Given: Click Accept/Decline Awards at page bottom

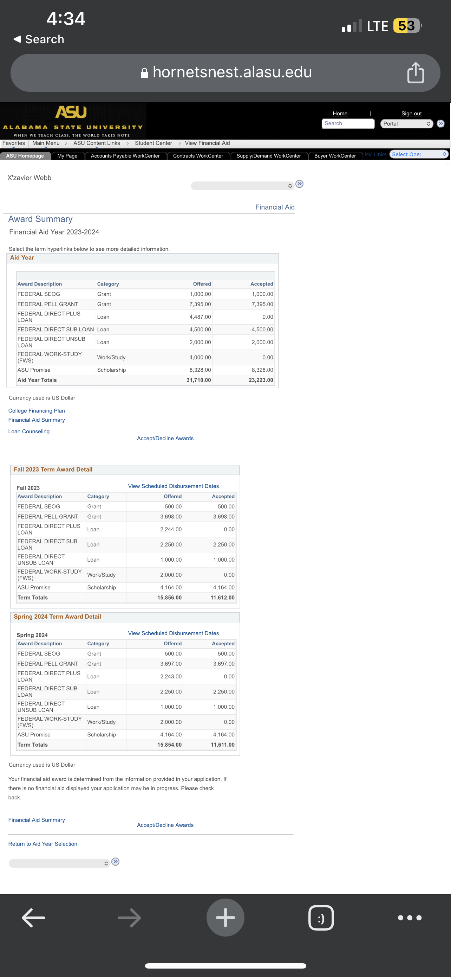Looking at the screenshot, I should (165, 825).
